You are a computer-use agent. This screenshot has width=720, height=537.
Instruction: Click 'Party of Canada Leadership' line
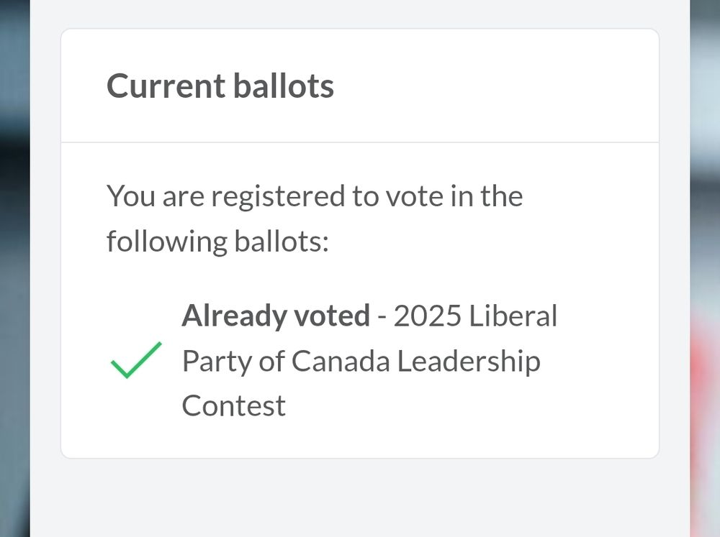tap(361, 361)
